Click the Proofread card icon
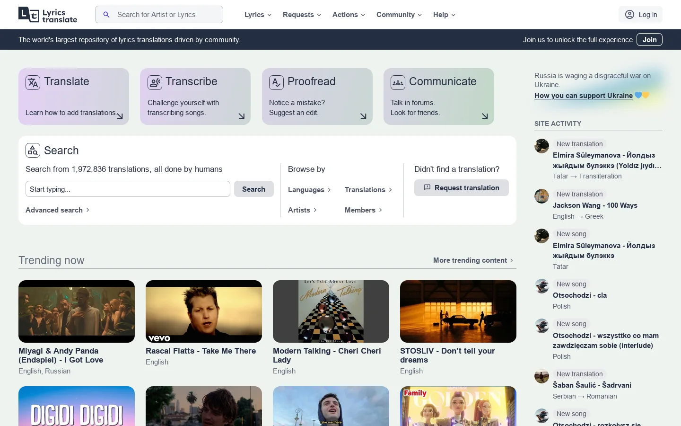The image size is (681, 426). pos(276,82)
